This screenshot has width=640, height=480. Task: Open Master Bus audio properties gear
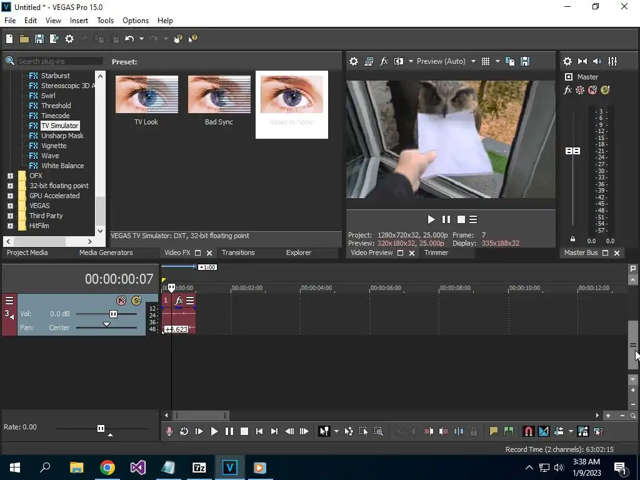click(x=567, y=61)
